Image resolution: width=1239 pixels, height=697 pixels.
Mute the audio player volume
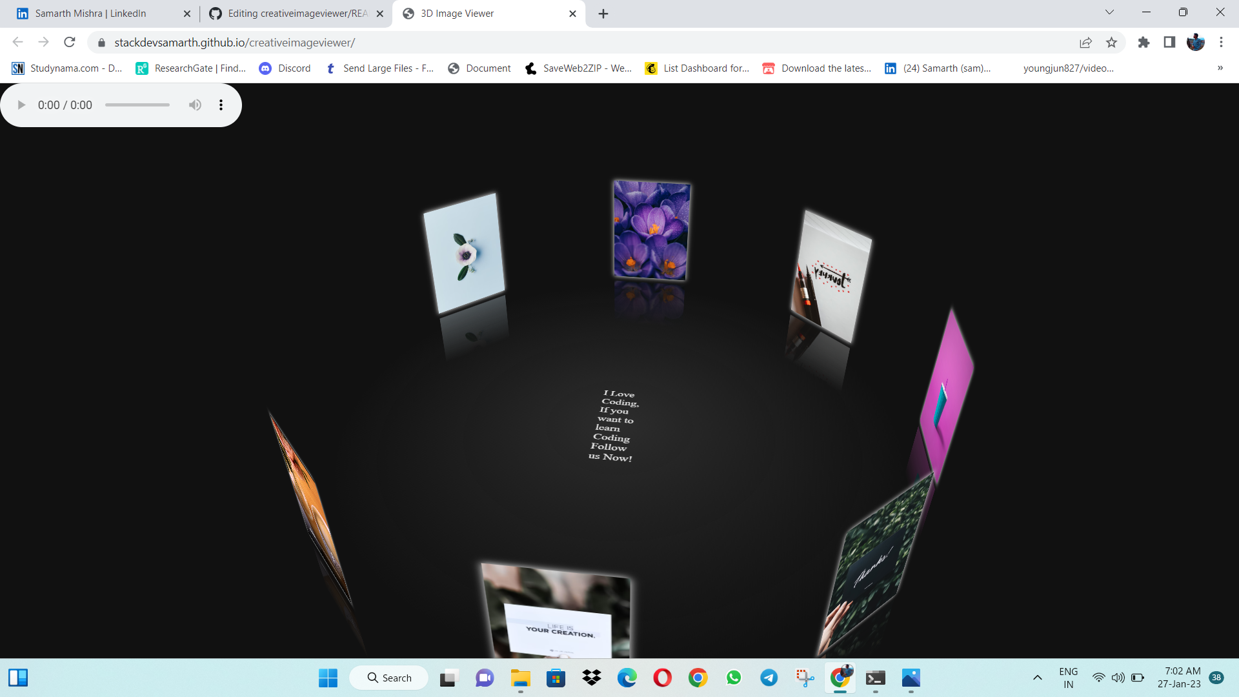coord(195,105)
